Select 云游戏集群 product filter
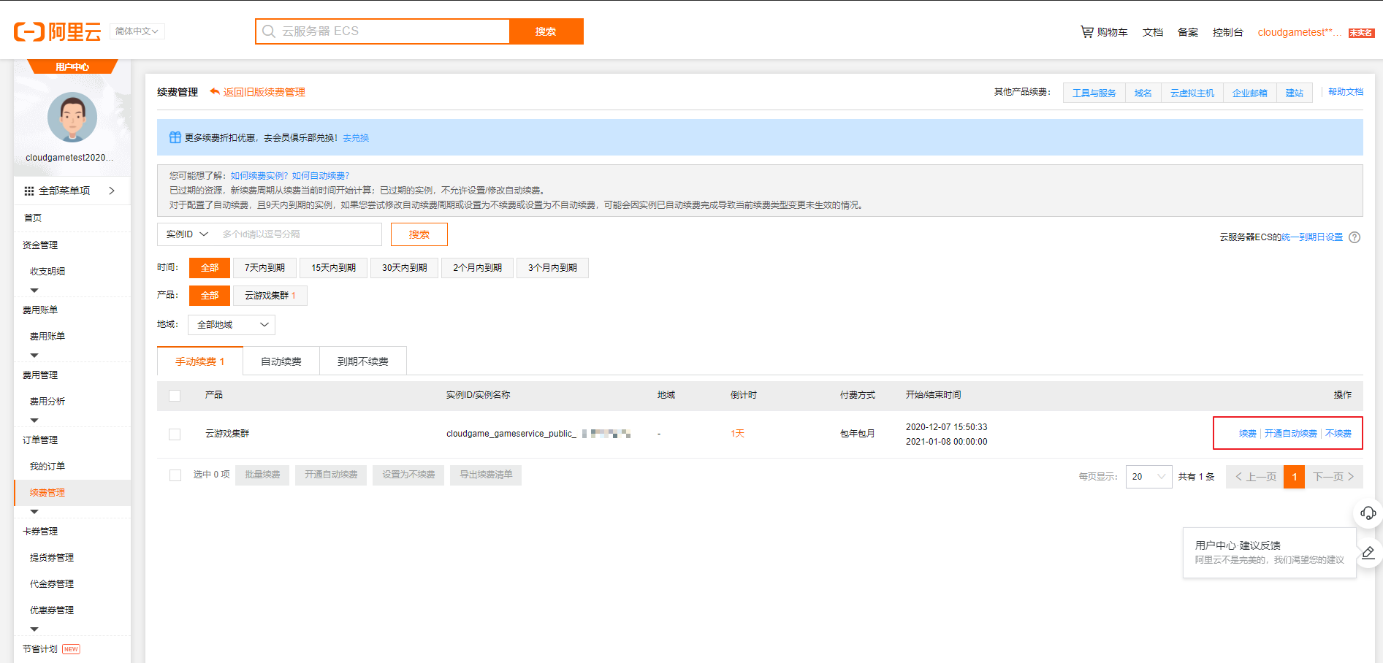 click(270, 296)
